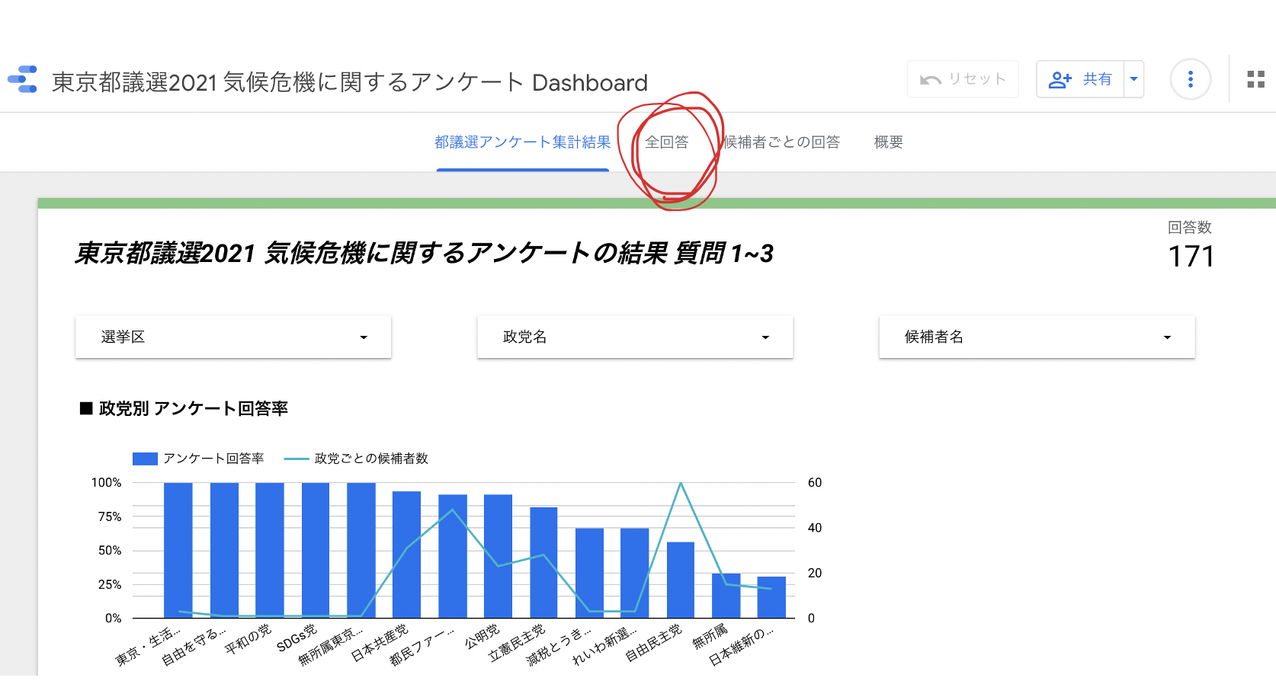Switch to the 候補者ごとの回答 tab
The height and width of the screenshot is (684, 1276).
tap(782, 142)
